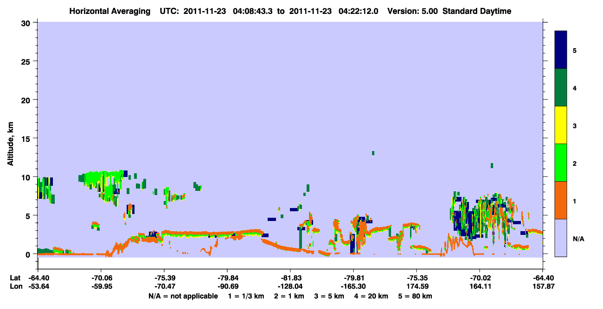Image resolution: width=603 pixels, height=309 pixels.
Task: Click the 'Standard Daytime' text
Action: 477,11
